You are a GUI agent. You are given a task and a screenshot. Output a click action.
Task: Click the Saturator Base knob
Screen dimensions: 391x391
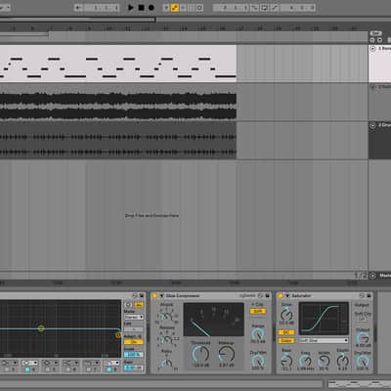286,361
